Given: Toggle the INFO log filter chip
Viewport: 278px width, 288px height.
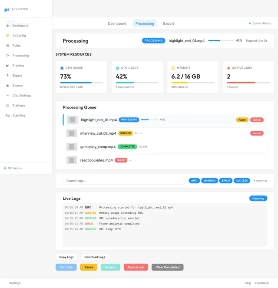Looking at the screenshot, I should pos(194,181).
